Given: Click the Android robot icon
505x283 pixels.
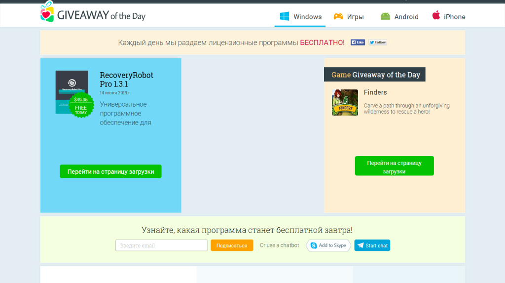Looking at the screenshot, I should tap(385, 16).
